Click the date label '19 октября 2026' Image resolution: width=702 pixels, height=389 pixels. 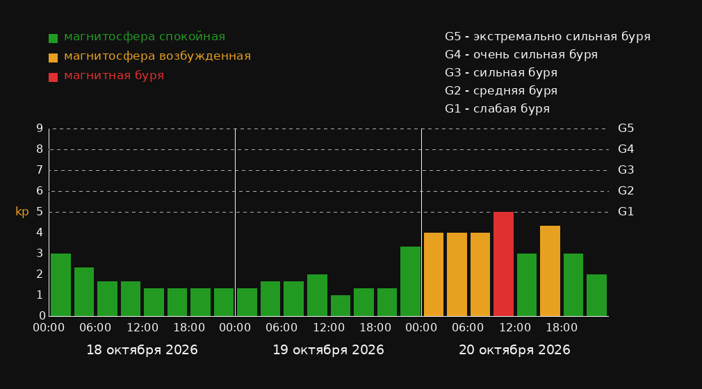(x=328, y=350)
